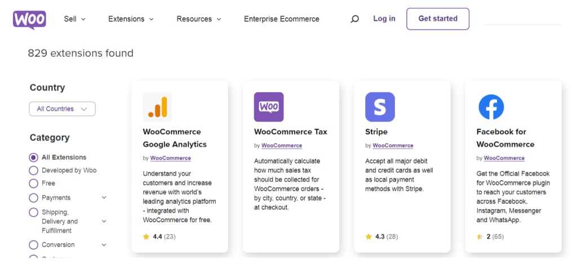Go to Enterprise Ecommerce
The image size is (577, 265).
[x=282, y=19]
